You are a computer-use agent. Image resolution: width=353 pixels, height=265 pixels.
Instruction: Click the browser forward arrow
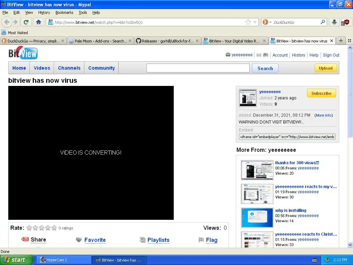pos(15,22)
